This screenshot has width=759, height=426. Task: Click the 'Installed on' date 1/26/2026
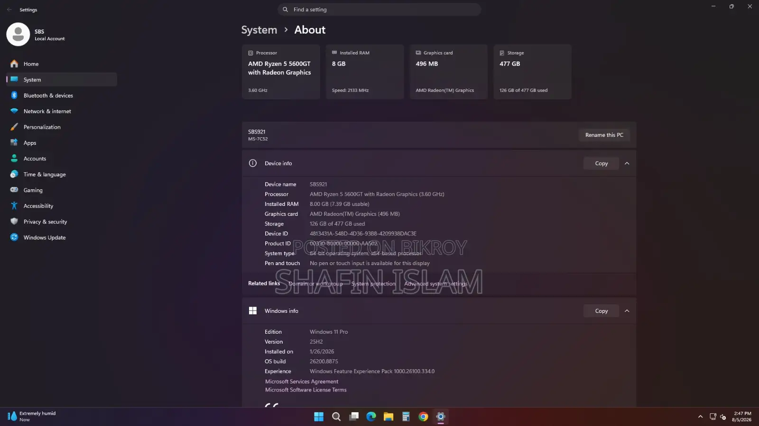tap(322, 352)
